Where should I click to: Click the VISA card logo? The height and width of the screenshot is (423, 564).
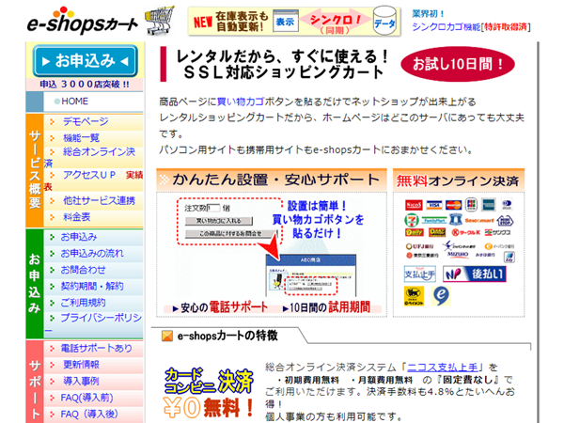coord(434,205)
